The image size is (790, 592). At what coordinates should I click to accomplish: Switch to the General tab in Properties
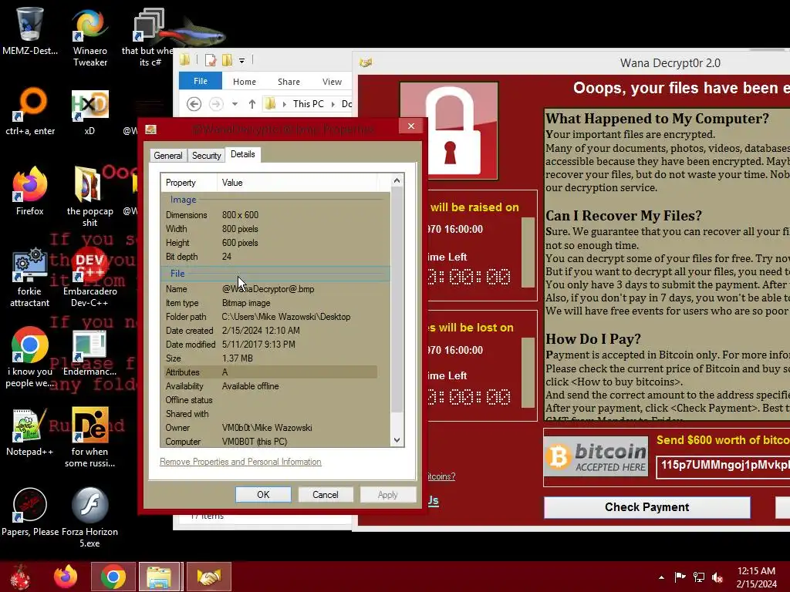pos(168,156)
